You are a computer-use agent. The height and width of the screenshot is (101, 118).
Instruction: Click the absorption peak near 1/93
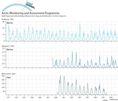(x=72, y=52)
